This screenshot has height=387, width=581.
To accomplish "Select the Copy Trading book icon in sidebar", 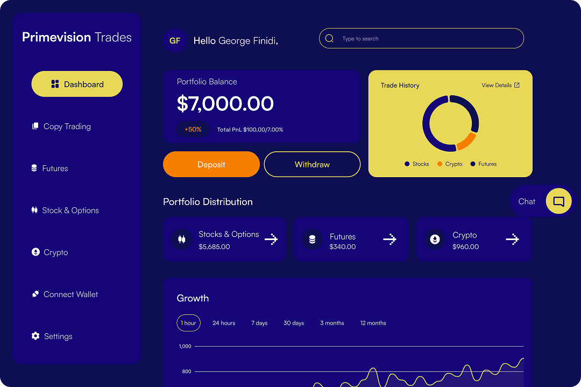I will [34, 126].
